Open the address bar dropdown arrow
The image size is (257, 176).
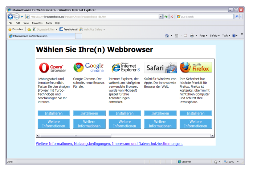pyautogui.click(x=160, y=17)
